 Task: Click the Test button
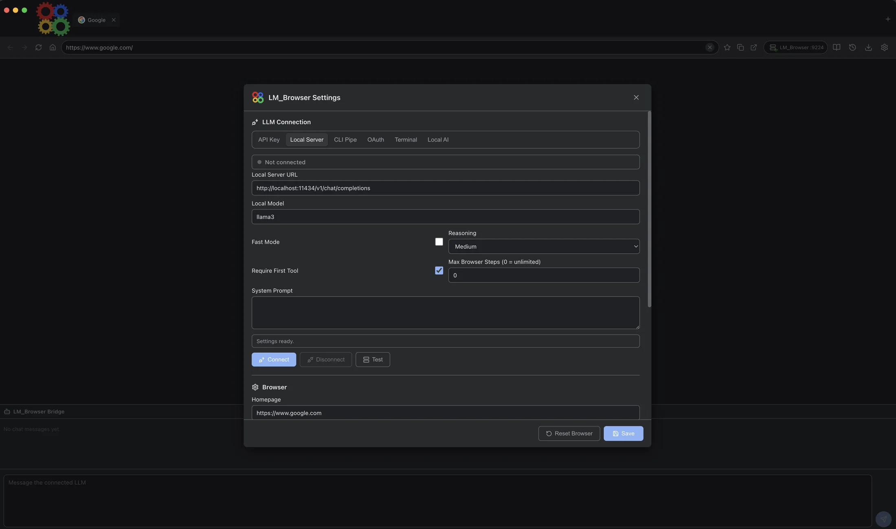373,360
